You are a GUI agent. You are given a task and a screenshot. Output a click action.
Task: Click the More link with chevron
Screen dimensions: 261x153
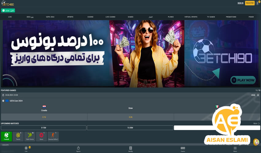(256, 123)
